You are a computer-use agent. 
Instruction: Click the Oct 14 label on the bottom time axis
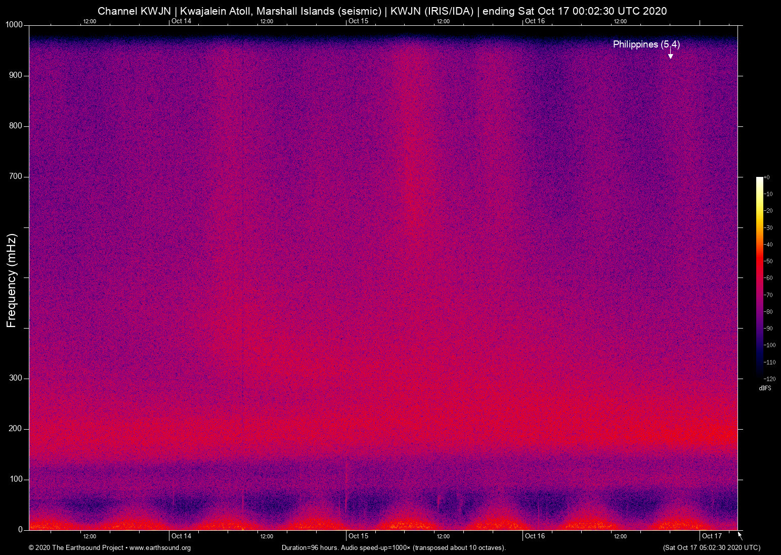tap(181, 536)
